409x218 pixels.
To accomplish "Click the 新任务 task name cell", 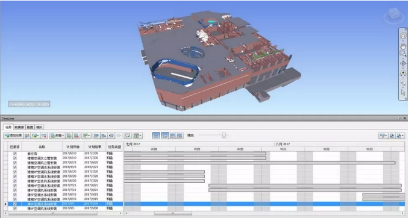I will click(x=42, y=154).
